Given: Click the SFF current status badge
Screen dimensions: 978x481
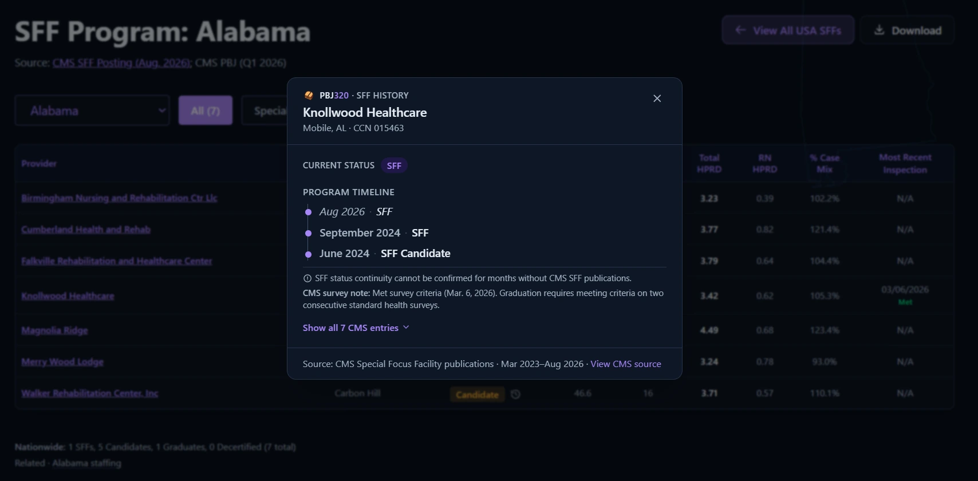Looking at the screenshot, I should coord(394,165).
